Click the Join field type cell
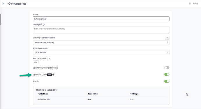201x109 pixels. point(131,99)
